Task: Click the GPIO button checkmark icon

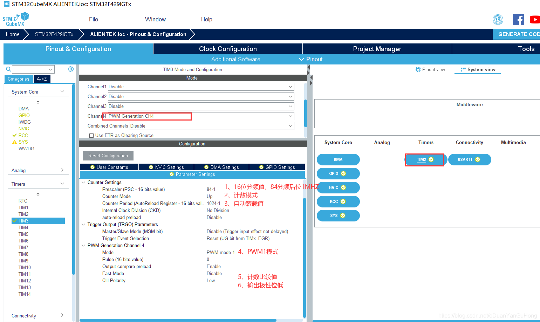Action: point(343,173)
